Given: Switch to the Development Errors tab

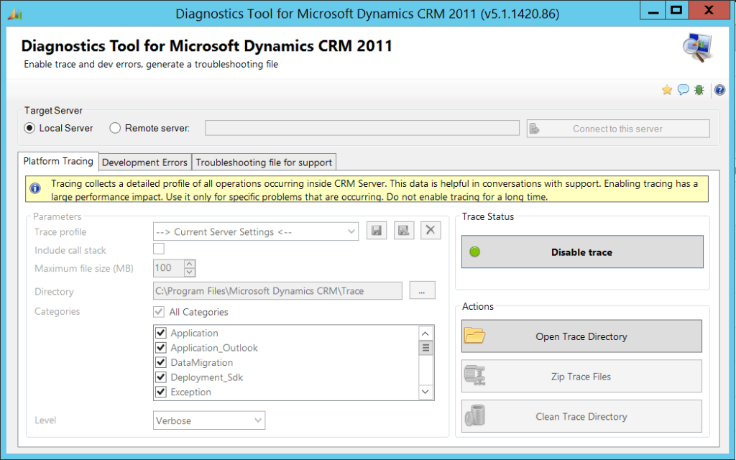Looking at the screenshot, I should click(x=144, y=162).
